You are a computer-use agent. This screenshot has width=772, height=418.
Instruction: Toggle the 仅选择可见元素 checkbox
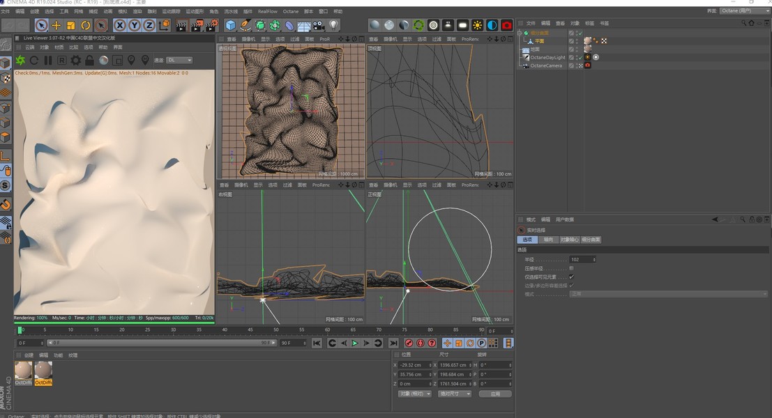(571, 277)
